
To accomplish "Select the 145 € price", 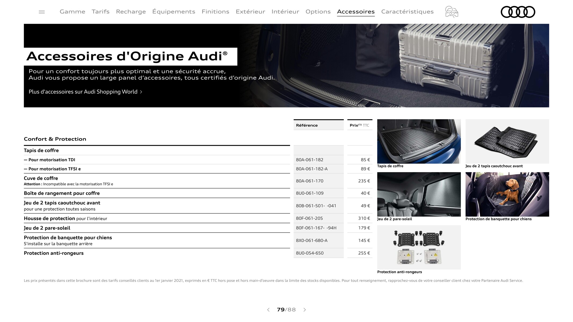I will point(364,240).
